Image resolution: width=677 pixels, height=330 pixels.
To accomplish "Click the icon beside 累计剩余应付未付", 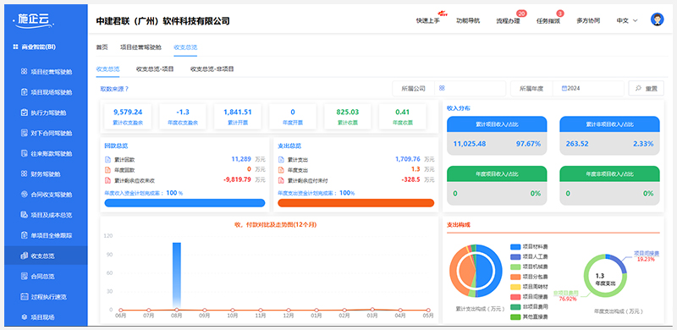I will pyautogui.click(x=281, y=180).
